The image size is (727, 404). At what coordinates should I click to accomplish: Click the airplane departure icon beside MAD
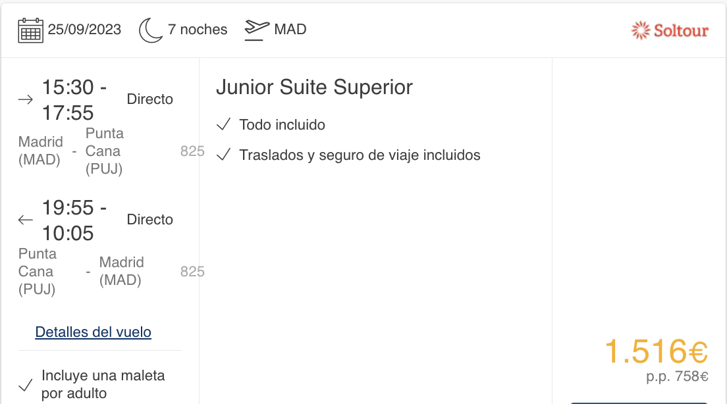coord(257,30)
